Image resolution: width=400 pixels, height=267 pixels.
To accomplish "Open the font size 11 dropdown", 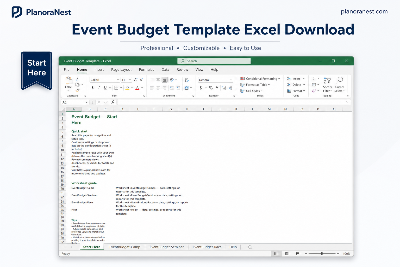I will pyautogui.click(x=130, y=80).
